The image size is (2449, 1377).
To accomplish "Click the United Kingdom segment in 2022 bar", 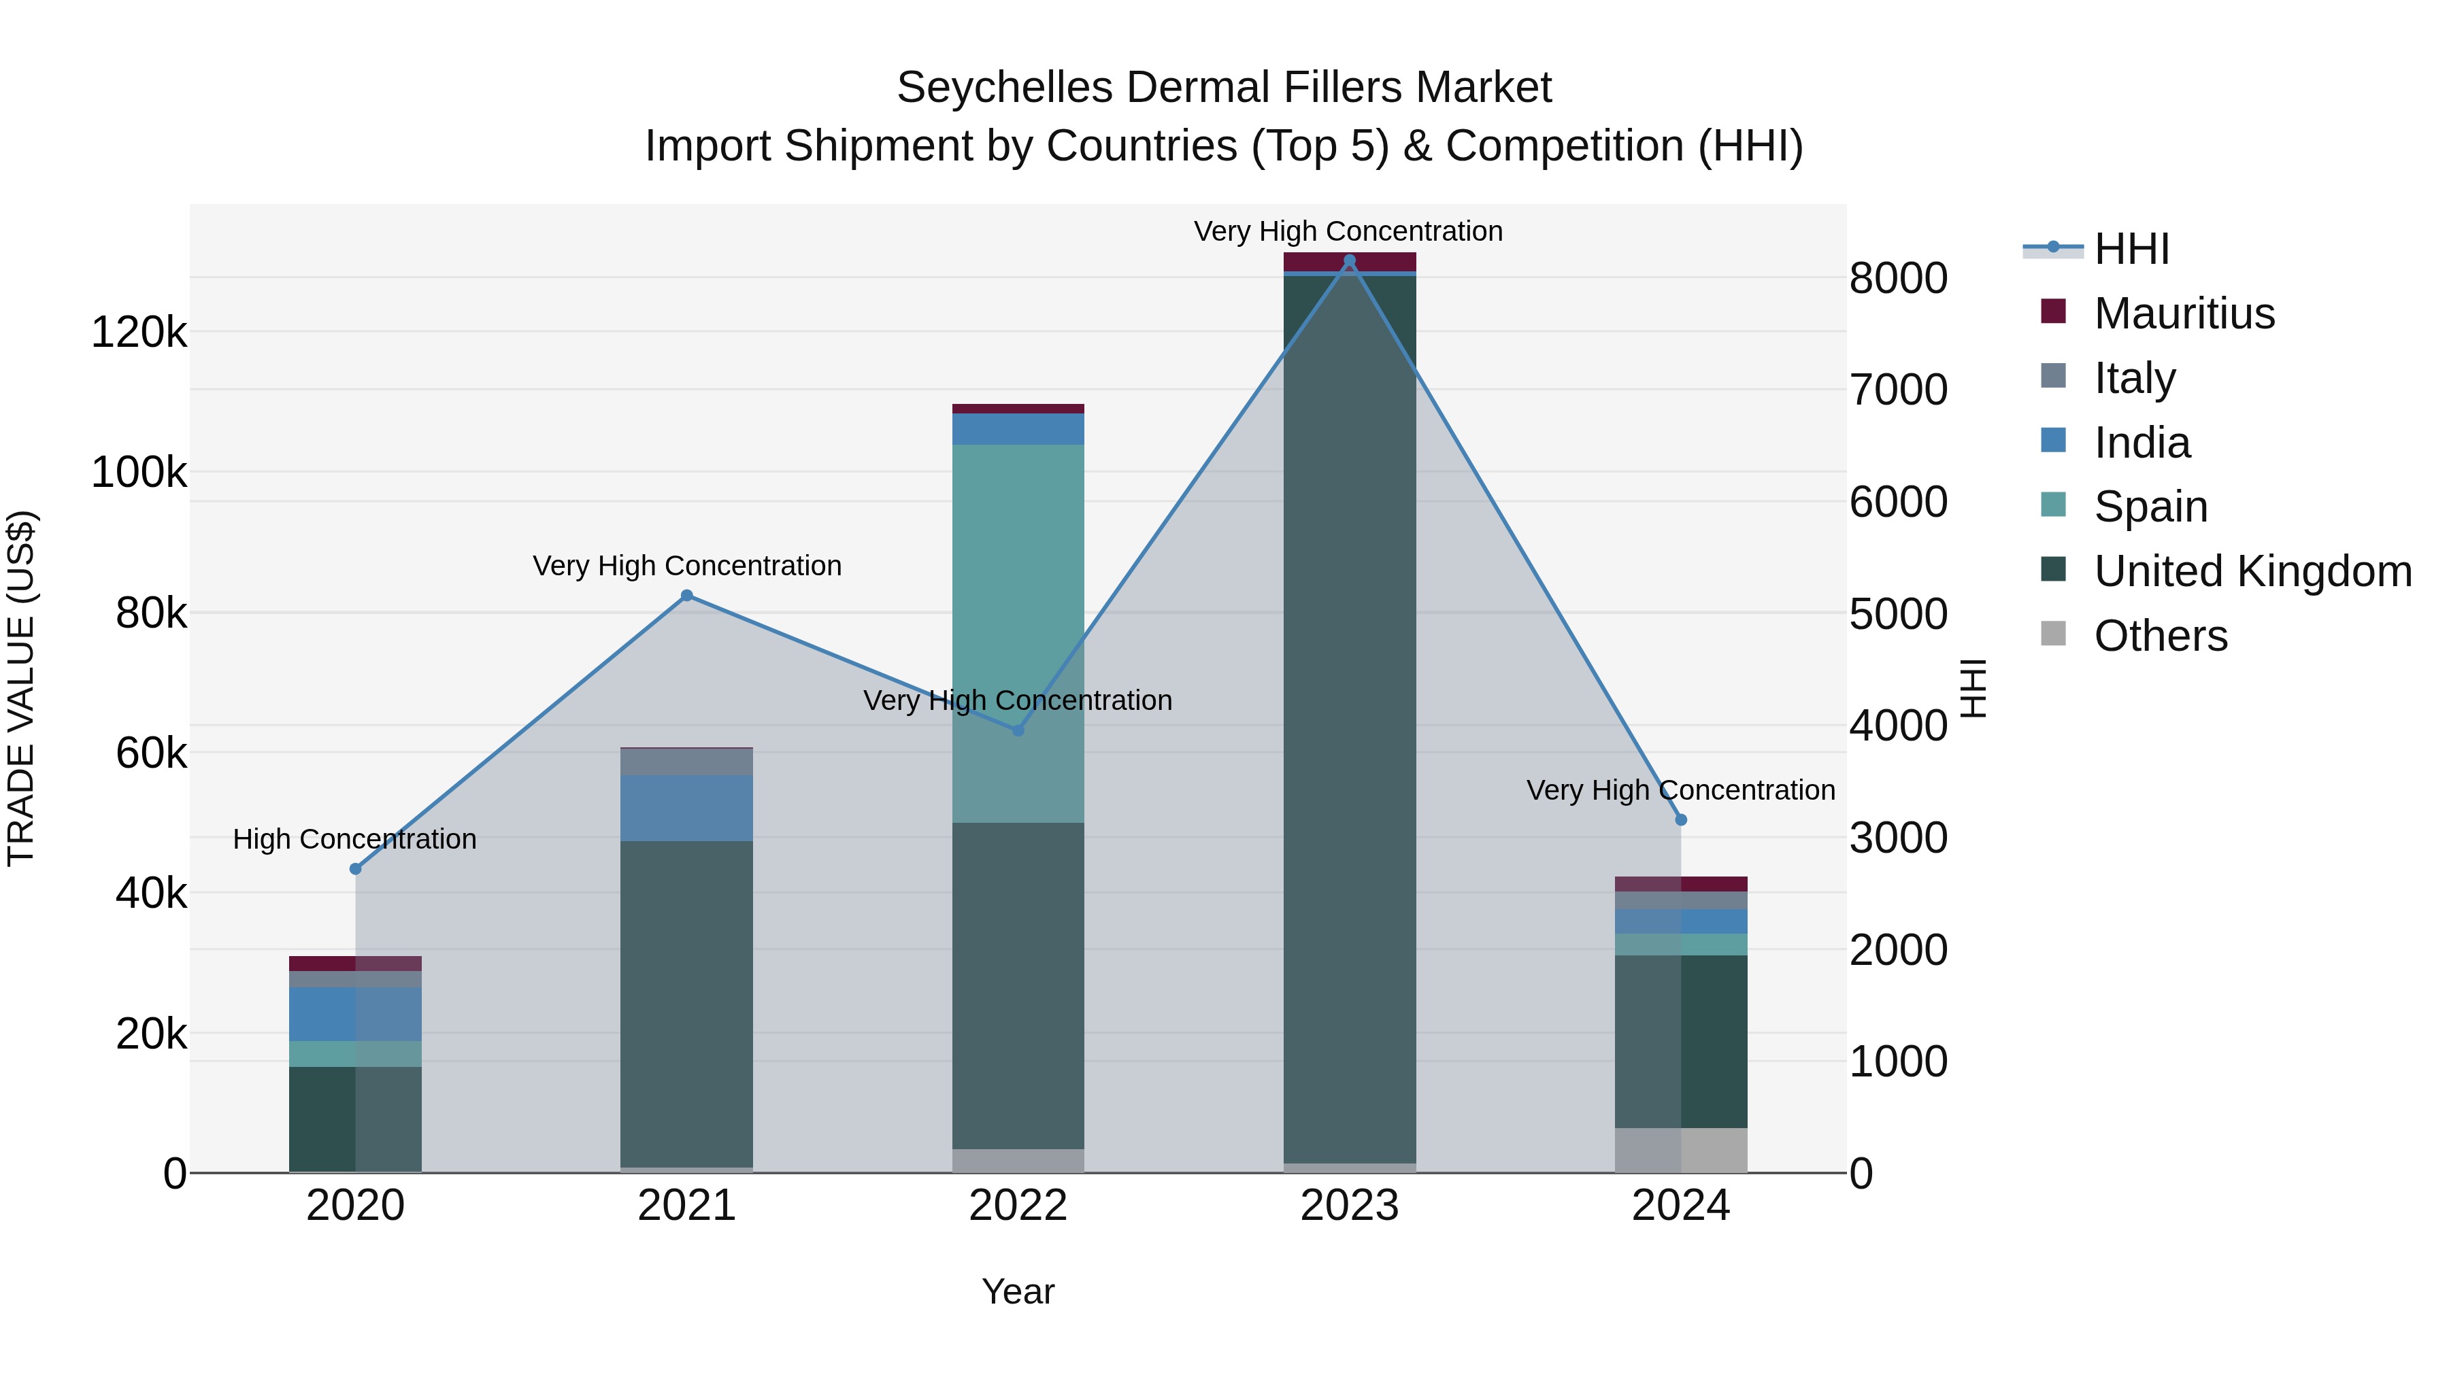I will click(x=1018, y=985).
